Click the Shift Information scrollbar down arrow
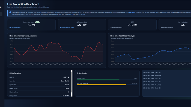The image size is (191, 107). click(71, 96)
